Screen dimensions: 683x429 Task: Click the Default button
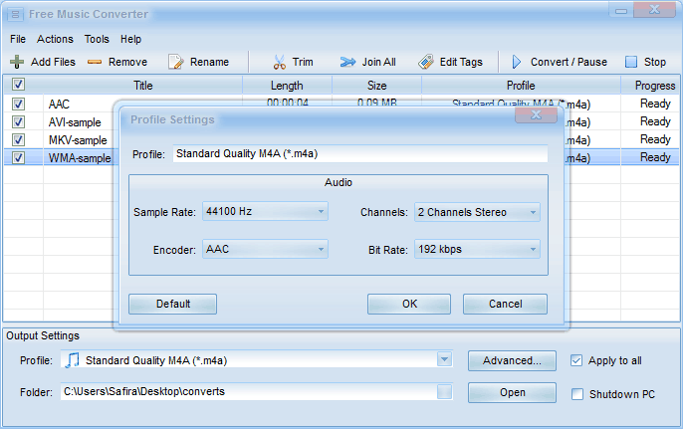(x=172, y=304)
